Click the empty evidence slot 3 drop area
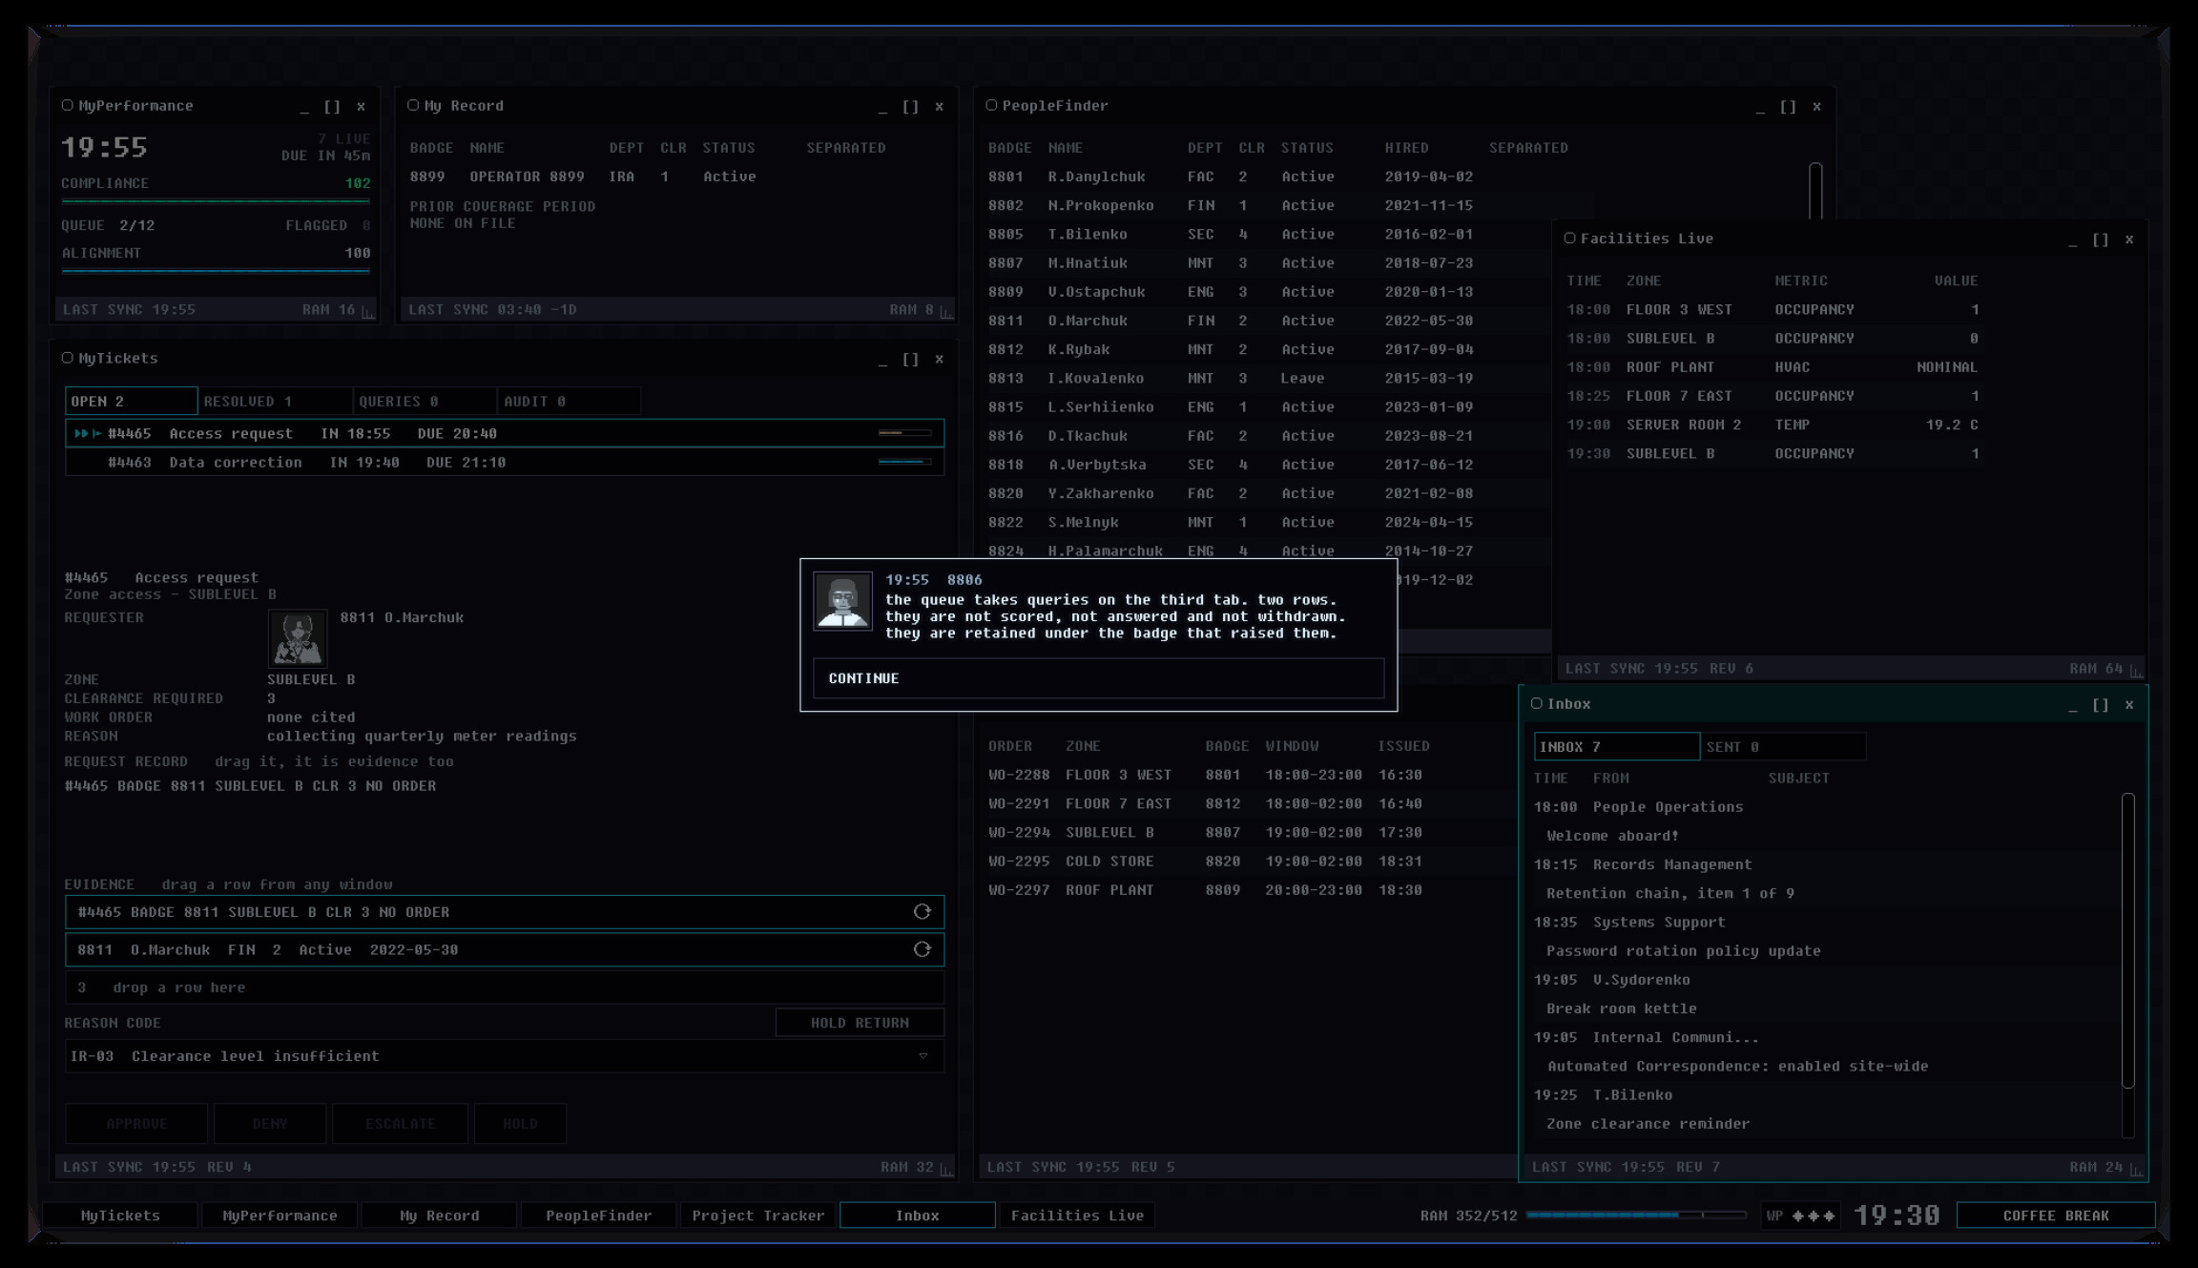The width and height of the screenshot is (2198, 1268). tap(504, 987)
